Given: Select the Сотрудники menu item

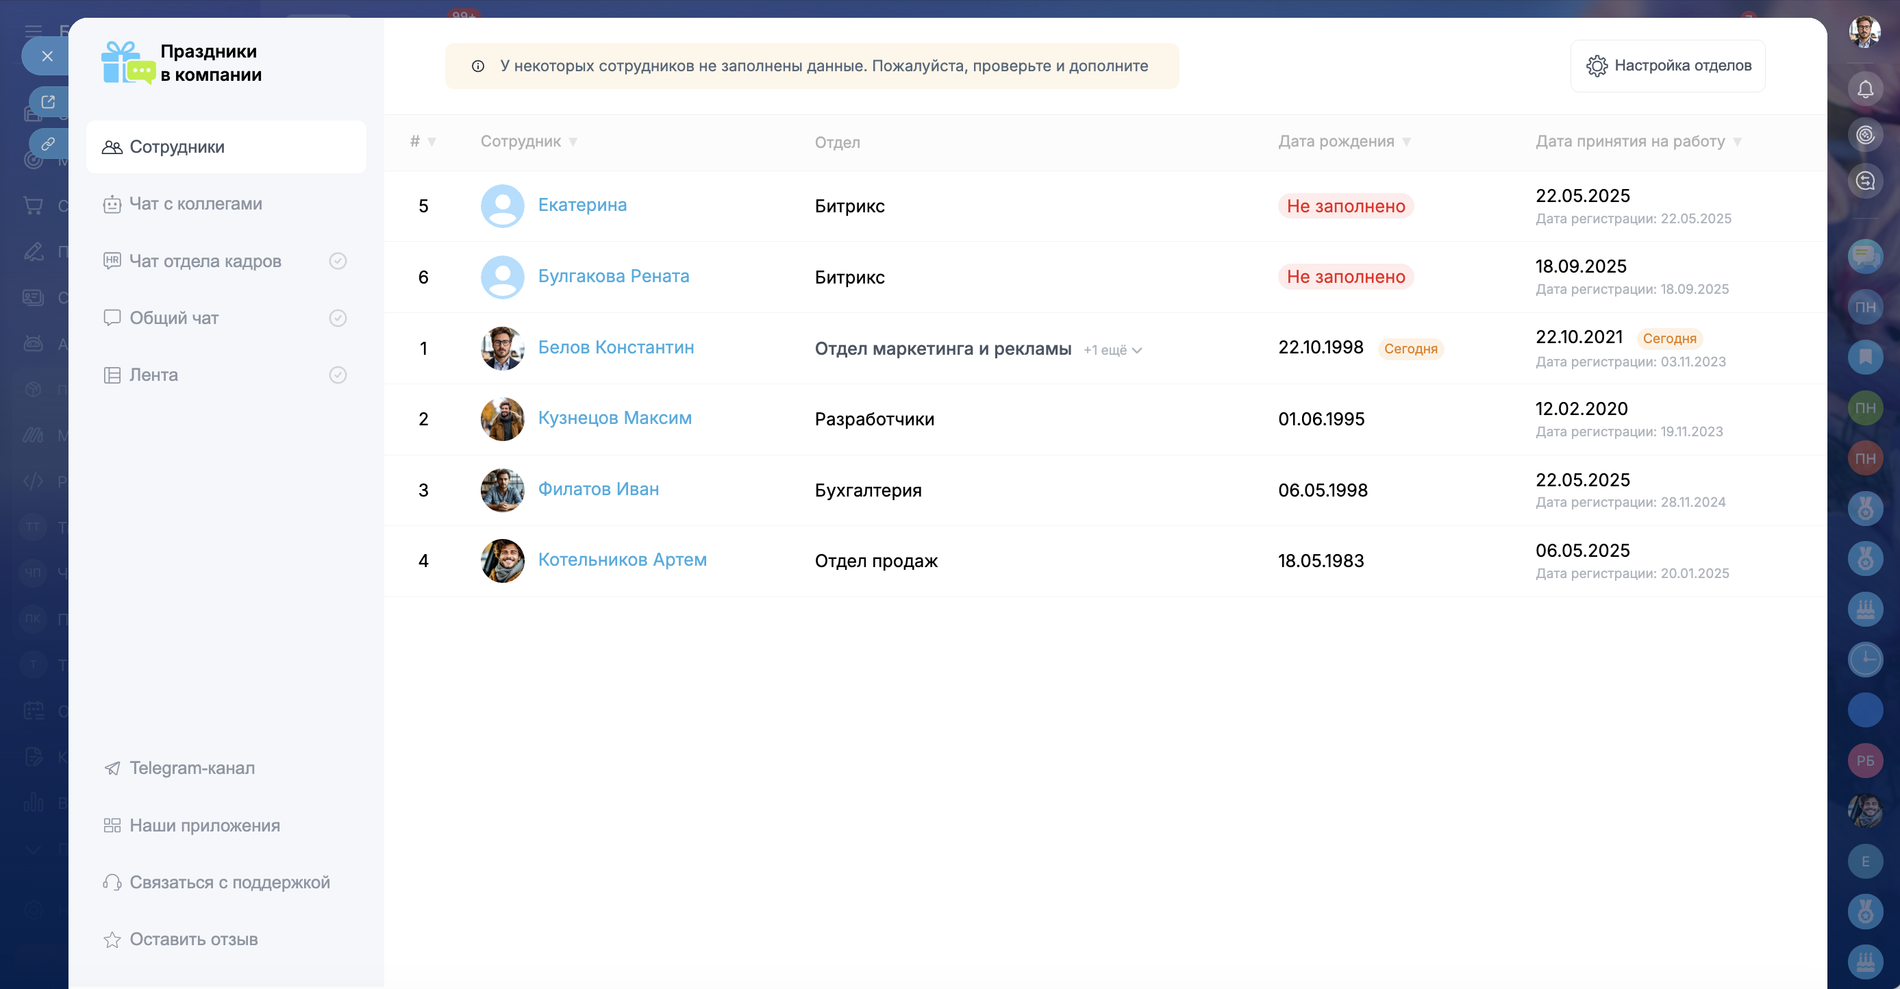Looking at the screenshot, I should coord(177,147).
